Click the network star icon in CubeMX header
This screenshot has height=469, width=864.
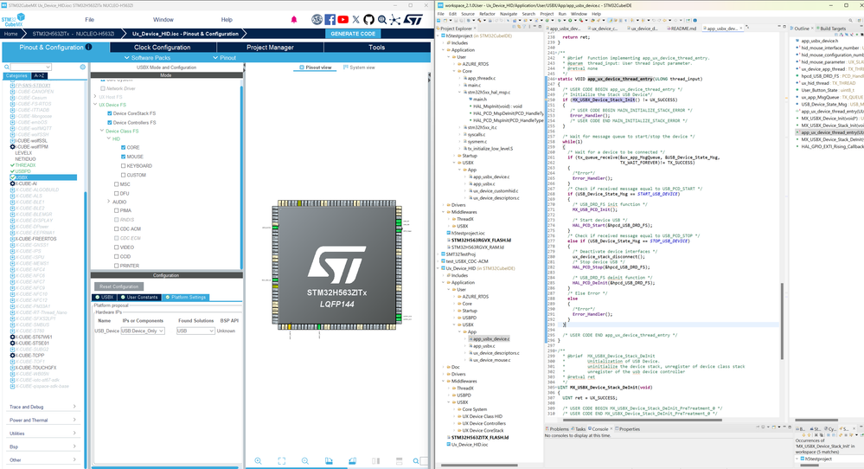(x=395, y=20)
